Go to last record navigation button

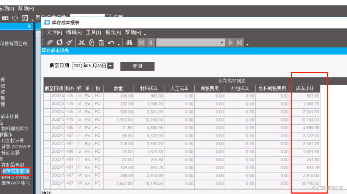coord(240,42)
